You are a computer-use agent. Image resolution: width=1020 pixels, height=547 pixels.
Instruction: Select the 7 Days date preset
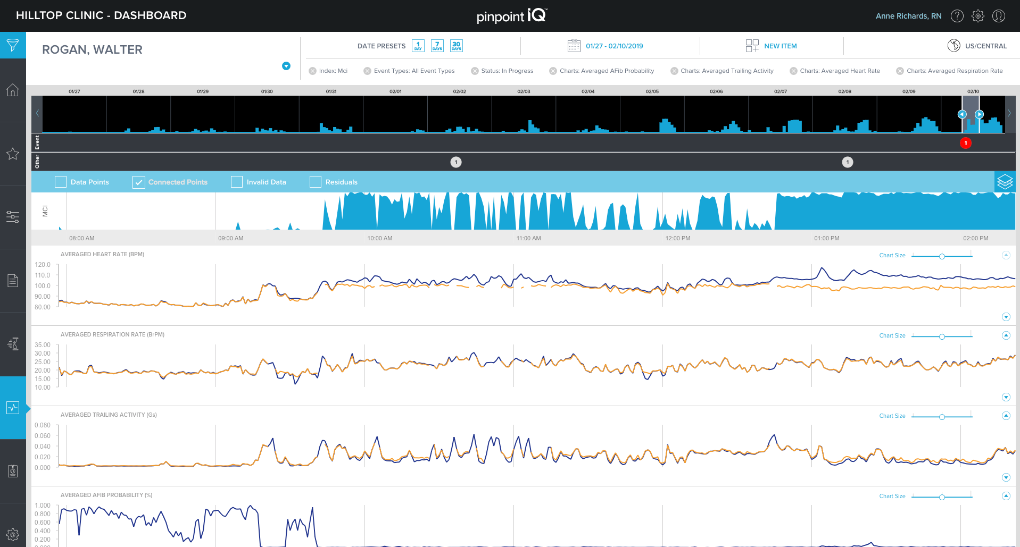click(437, 46)
